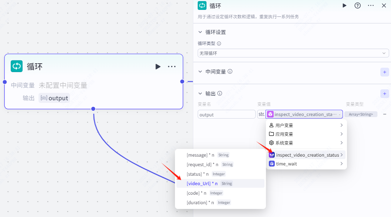Click the 循环 title on the canvas node
This screenshot has height=217, width=391.
tap(34, 67)
